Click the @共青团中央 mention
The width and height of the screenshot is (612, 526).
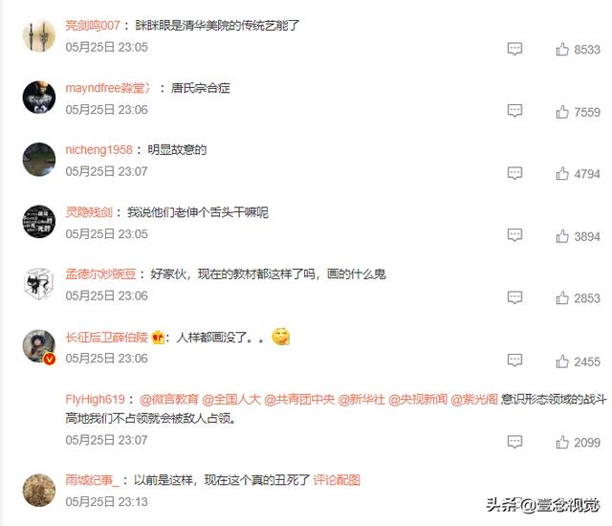[299, 399]
